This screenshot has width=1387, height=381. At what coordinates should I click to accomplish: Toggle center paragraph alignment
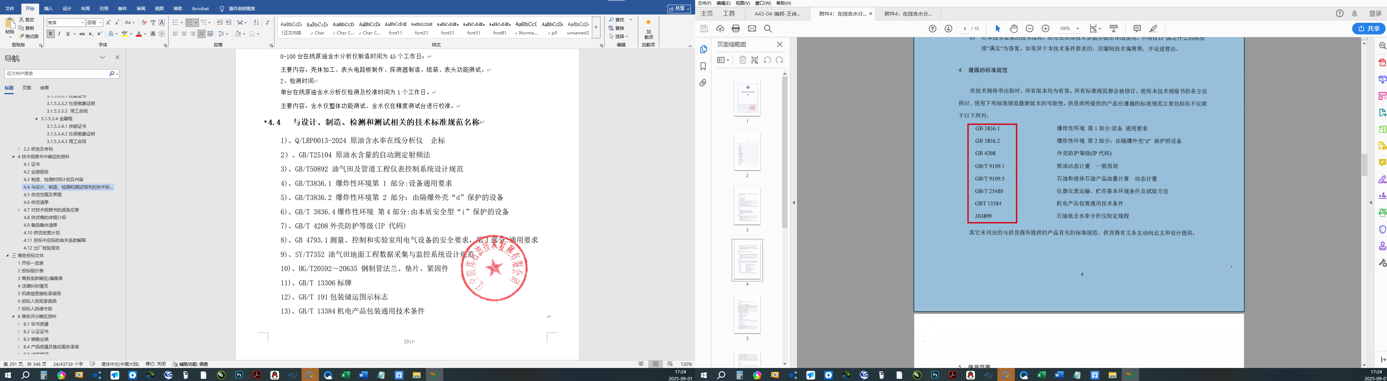point(184,34)
